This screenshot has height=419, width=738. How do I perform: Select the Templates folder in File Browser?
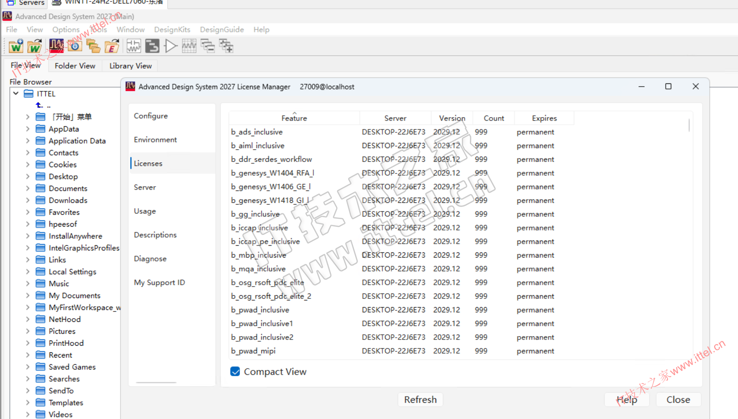click(66, 402)
